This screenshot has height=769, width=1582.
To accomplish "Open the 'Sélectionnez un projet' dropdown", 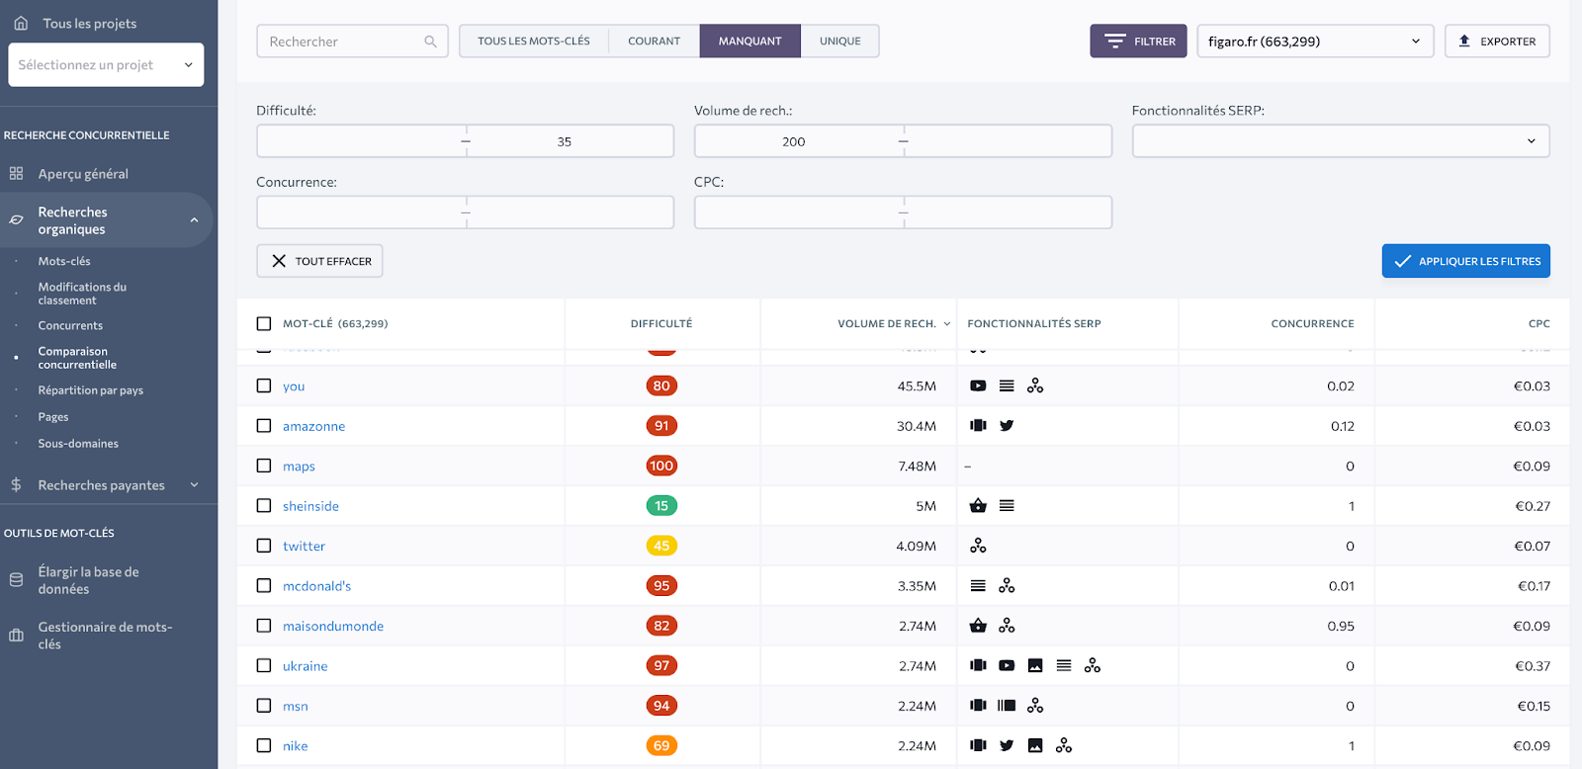I will click(x=106, y=65).
